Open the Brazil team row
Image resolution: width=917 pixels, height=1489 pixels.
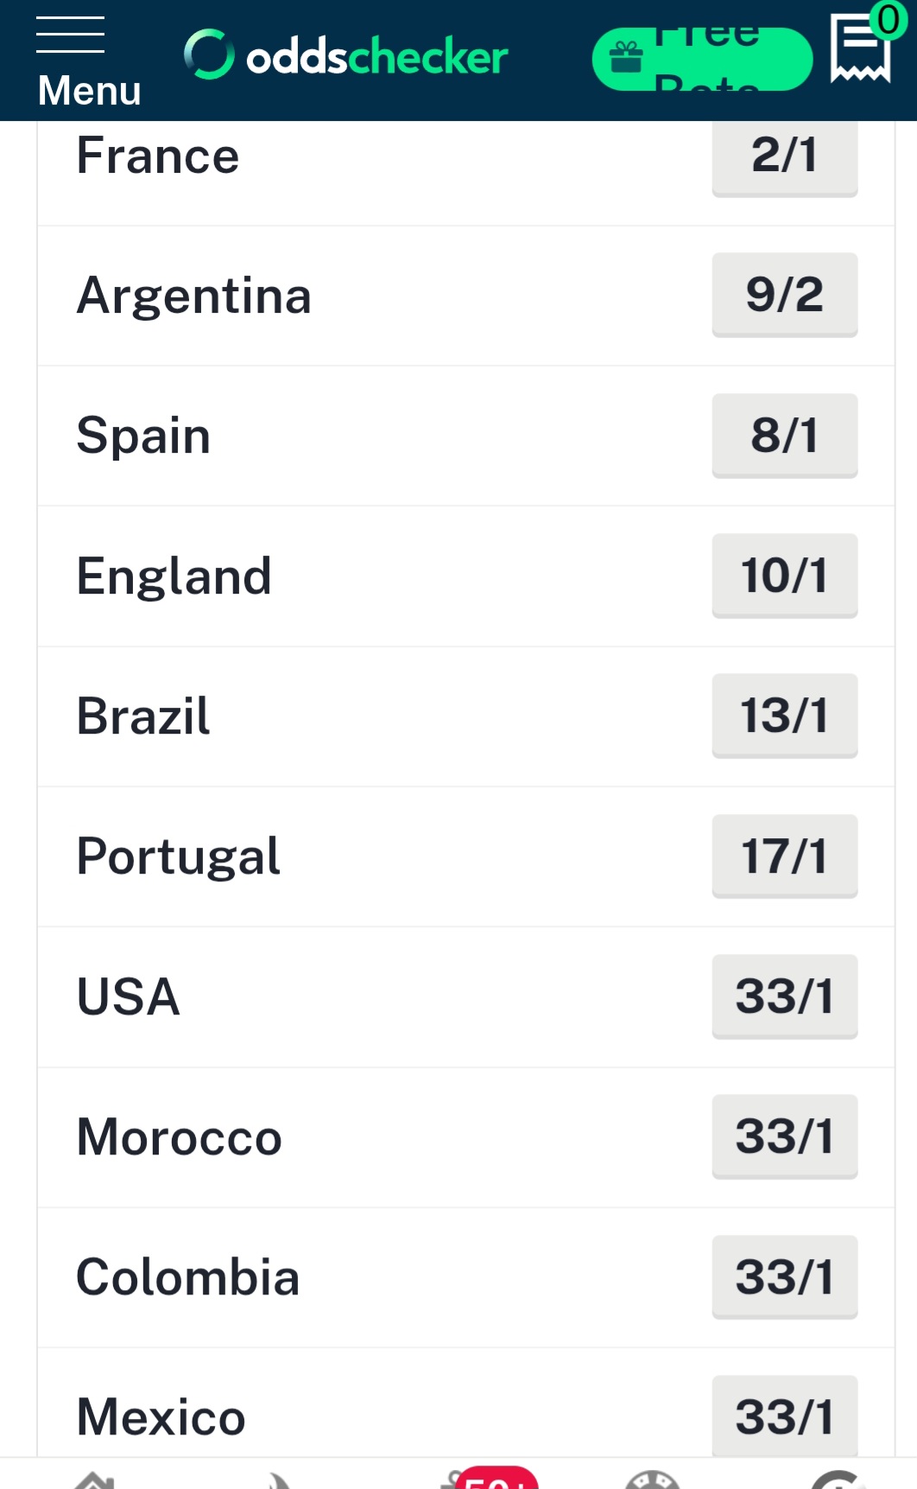[x=465, y=716]
